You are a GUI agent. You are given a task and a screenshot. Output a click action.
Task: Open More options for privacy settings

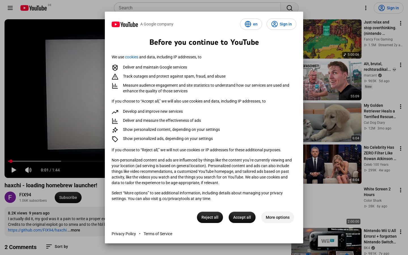278,217
